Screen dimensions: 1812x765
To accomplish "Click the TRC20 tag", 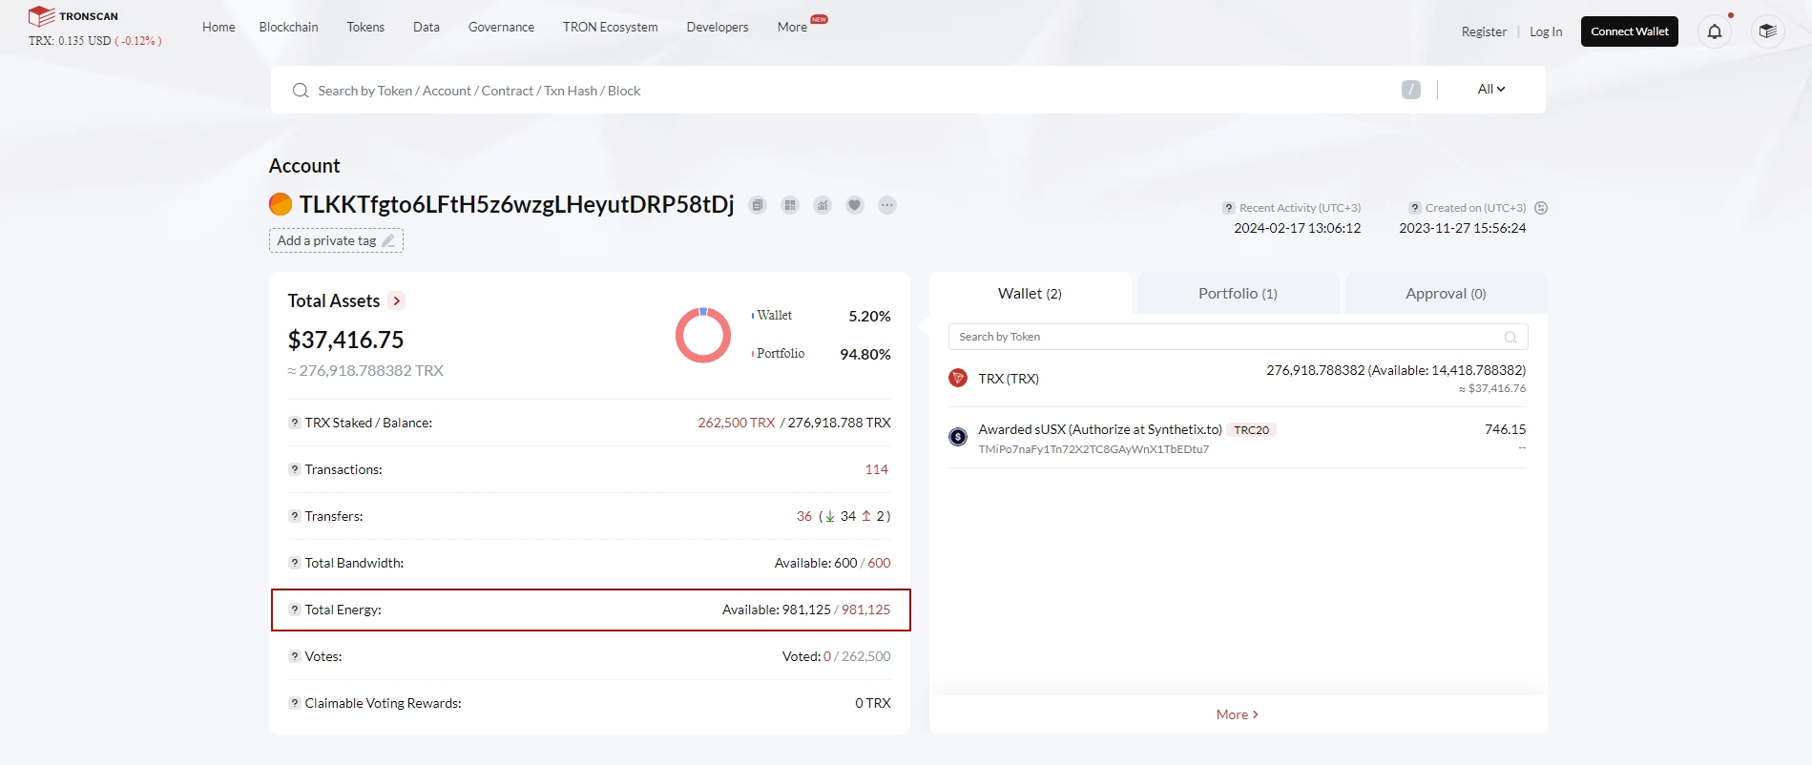I will click(x=1251, y=430).
